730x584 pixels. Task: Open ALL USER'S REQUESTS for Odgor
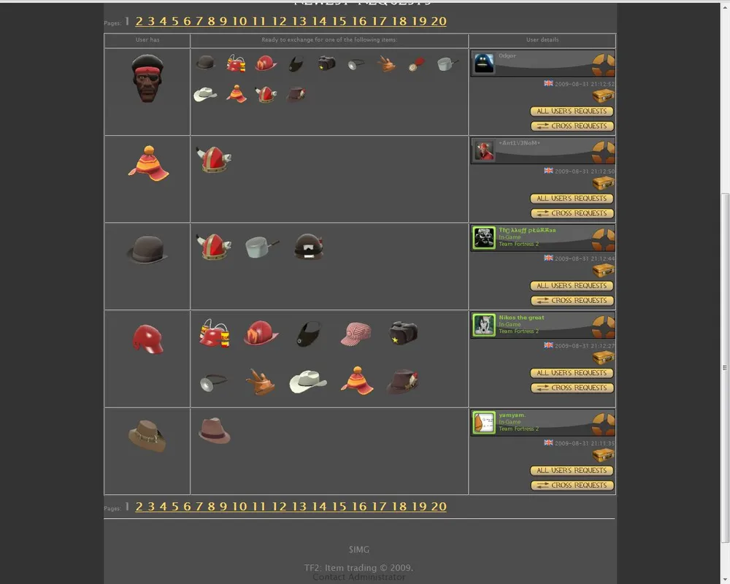[x=572, y=111]
